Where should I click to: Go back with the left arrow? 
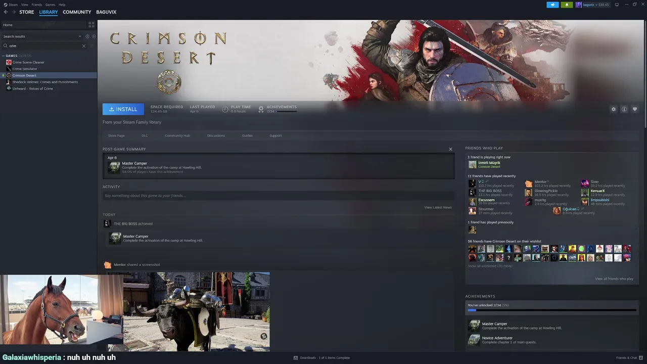pos(6,12)
